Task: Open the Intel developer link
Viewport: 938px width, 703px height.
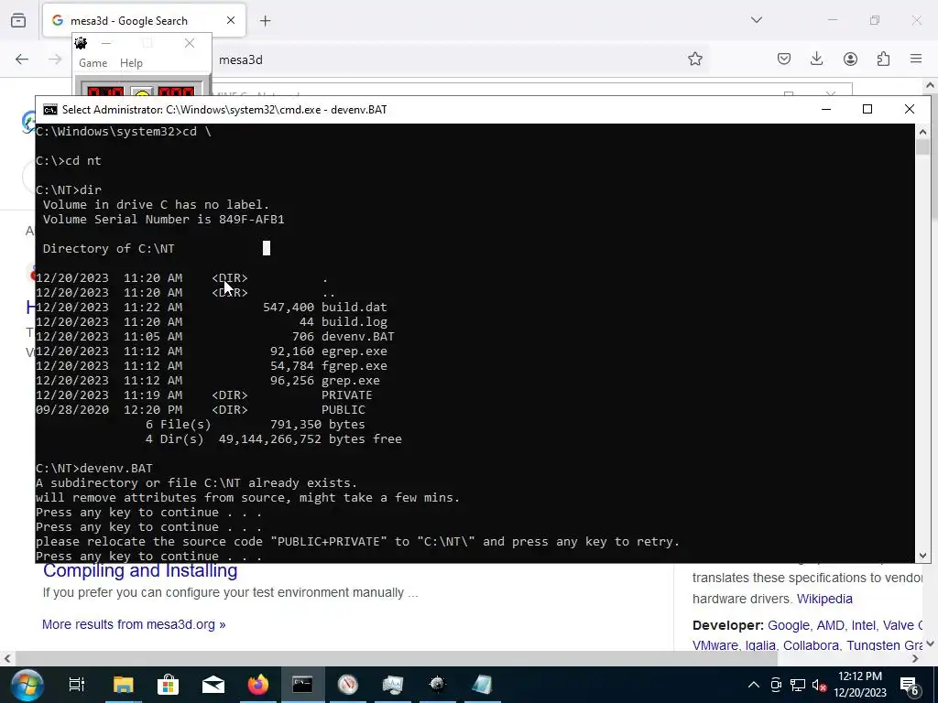Action: point(863,625)
